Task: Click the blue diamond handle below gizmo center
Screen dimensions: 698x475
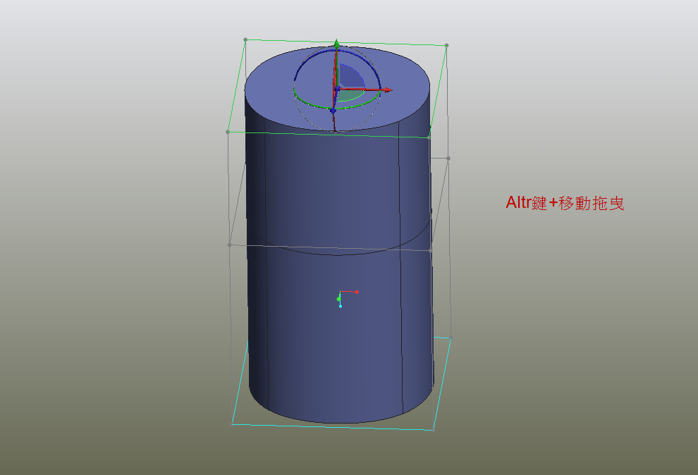Action: [x=333, y=111]
